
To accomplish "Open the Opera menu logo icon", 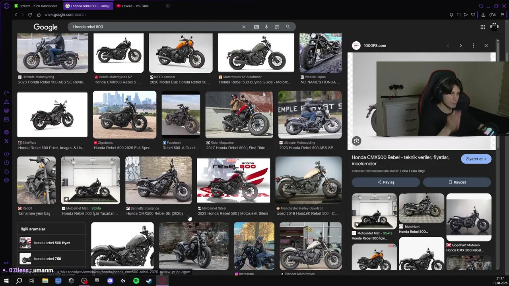I will point(6,6).
